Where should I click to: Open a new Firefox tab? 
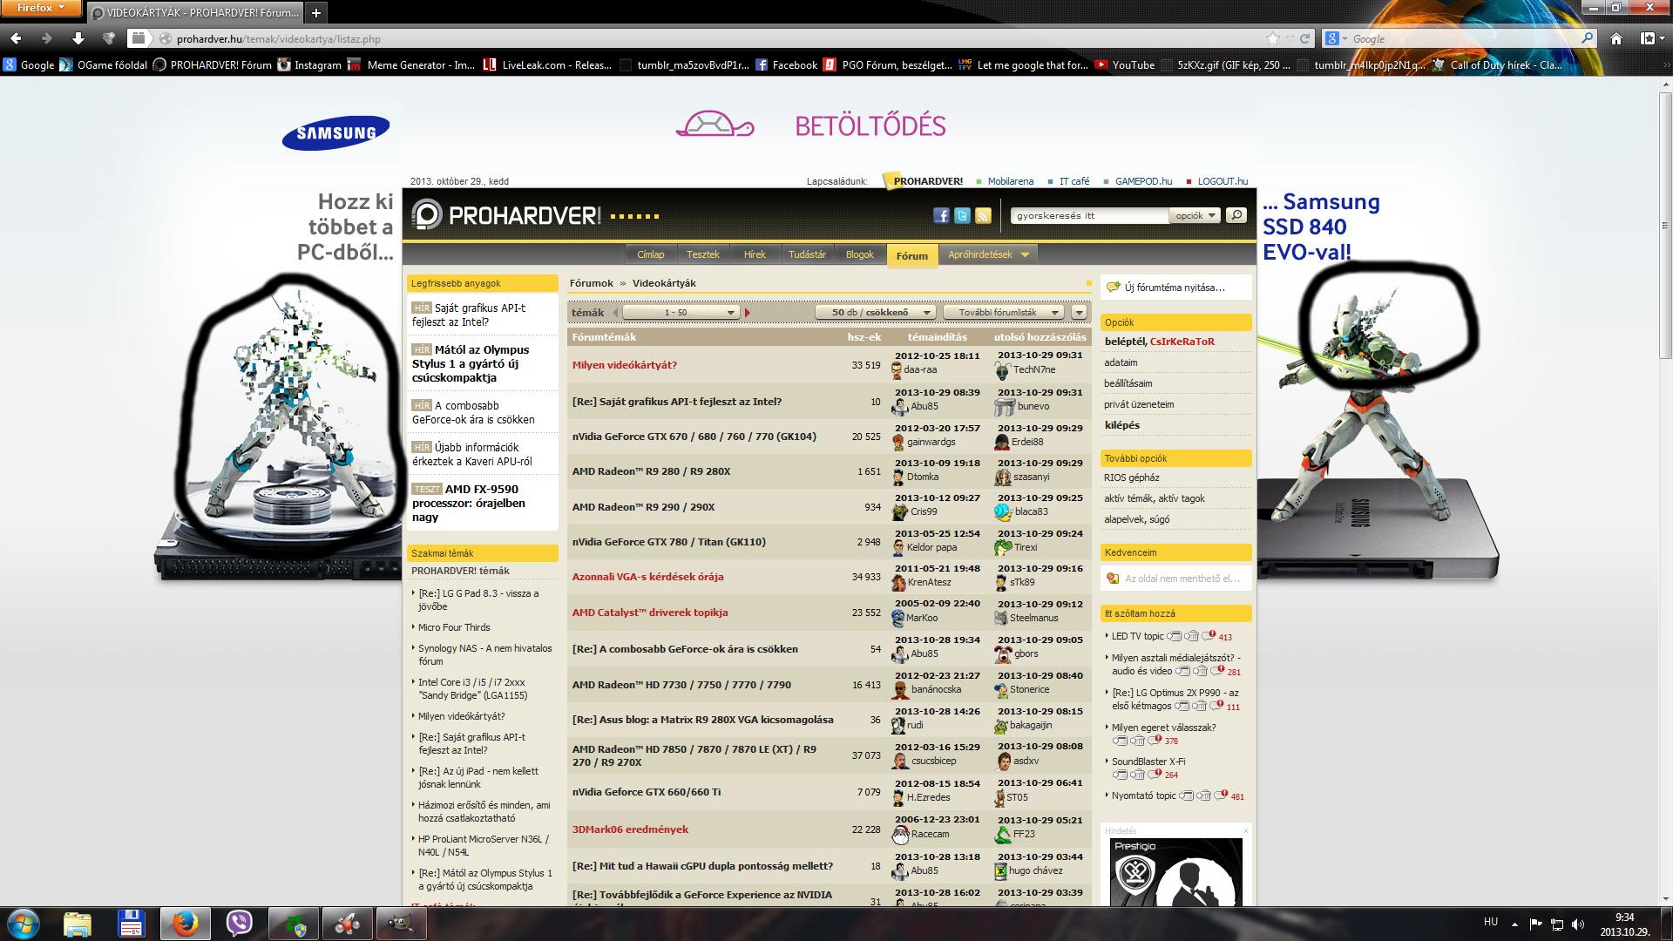pyautogui.click(x=316, y=12)
